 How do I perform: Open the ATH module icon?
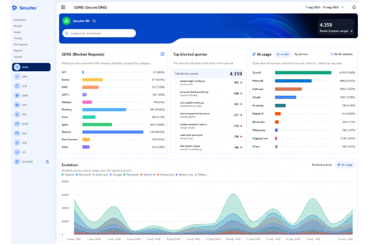click(x=17, y=105)
